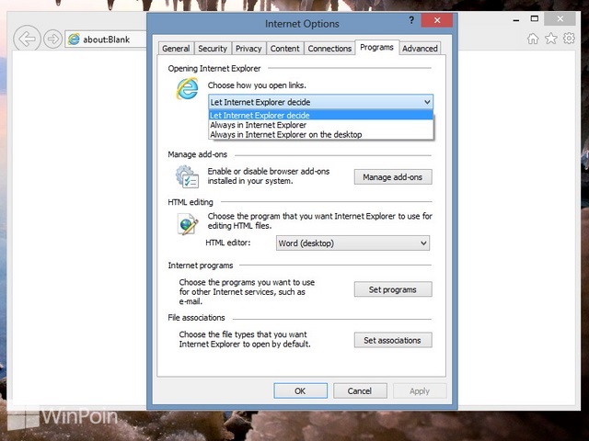Image resolution: width=589 pixels, height=441 pixels.
Task: Close the Internet Explorer window
Action: click(x=560, y=18)
